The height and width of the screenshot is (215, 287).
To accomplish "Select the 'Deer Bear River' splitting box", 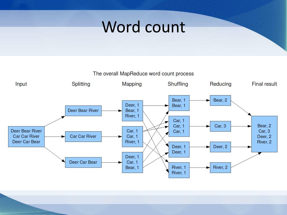I will click(83, 111).
